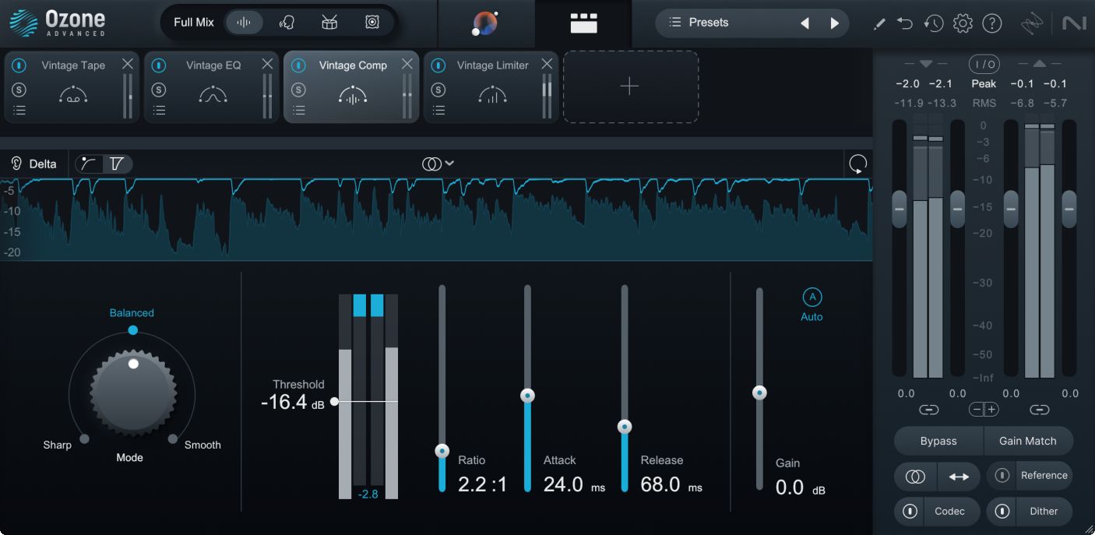
Task: Set compressor mode to Balanced
Action: (x=132, y=313)
